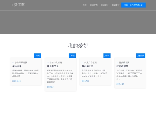Click the 钢琴 blue tag
The image size is (156, 117).
tap(107, 56)
